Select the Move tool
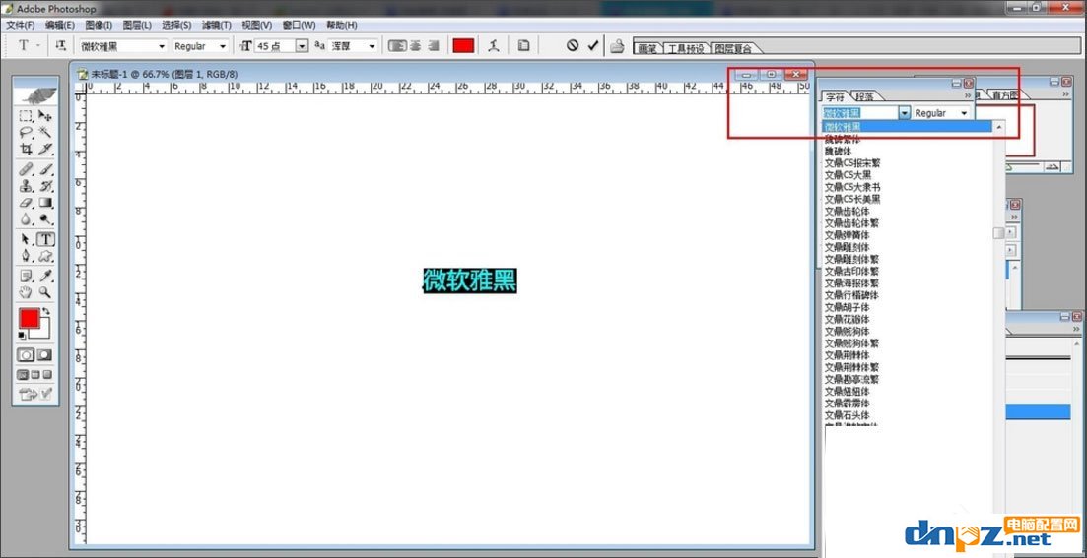The width and height of the screenshot is (1087, 558). pyautogui.click(x=45, y=116)
